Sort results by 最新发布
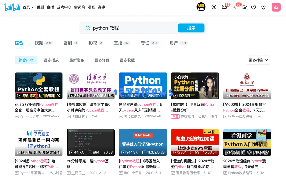 [x=77, y=60]
